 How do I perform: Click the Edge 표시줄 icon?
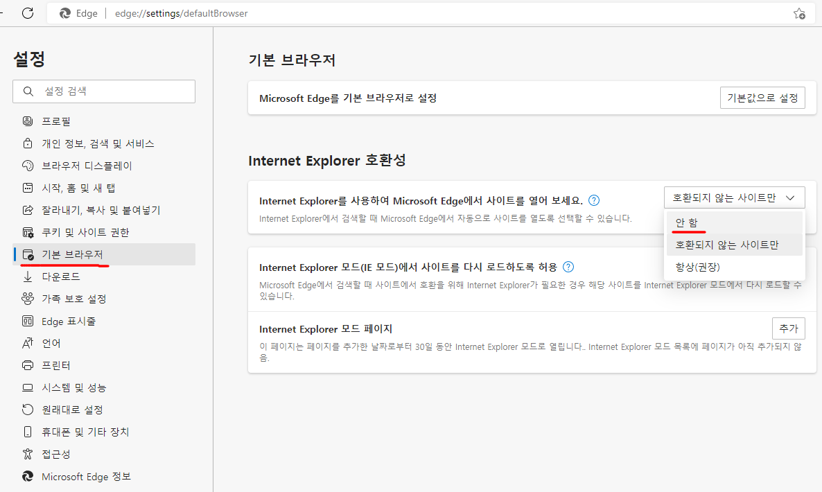point(28,322)
